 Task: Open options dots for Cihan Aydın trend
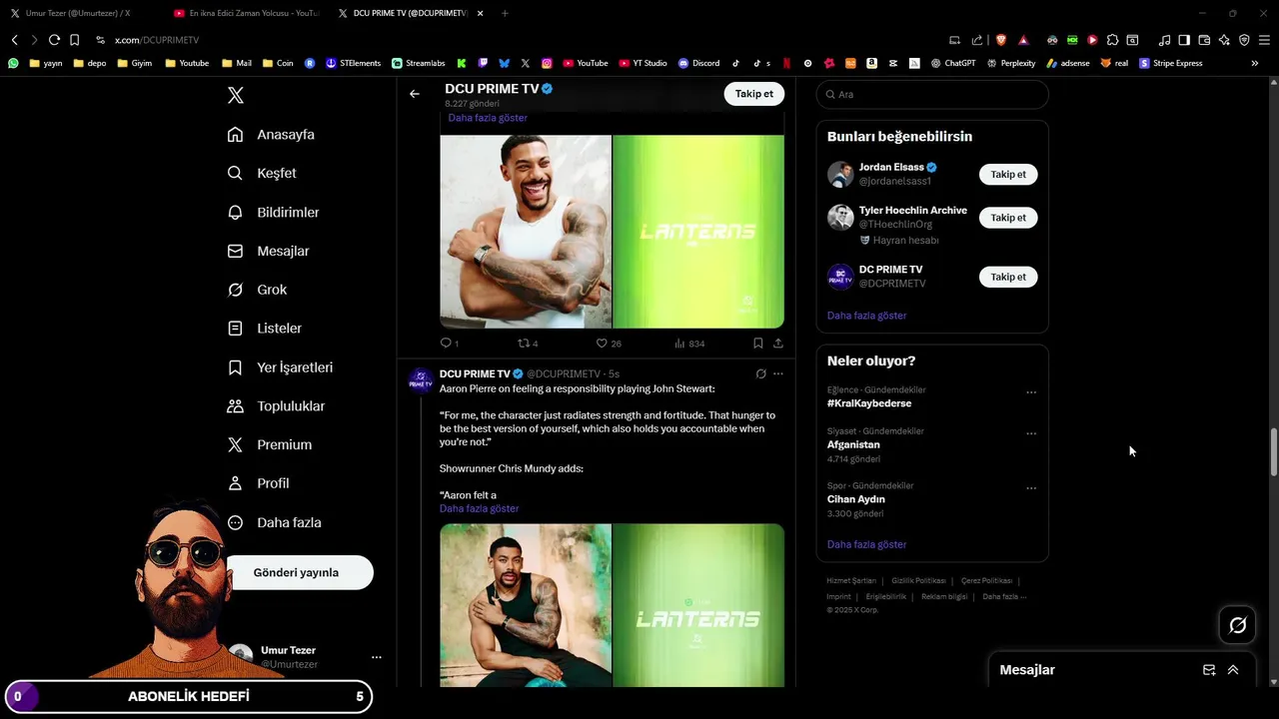[1031, 488]
